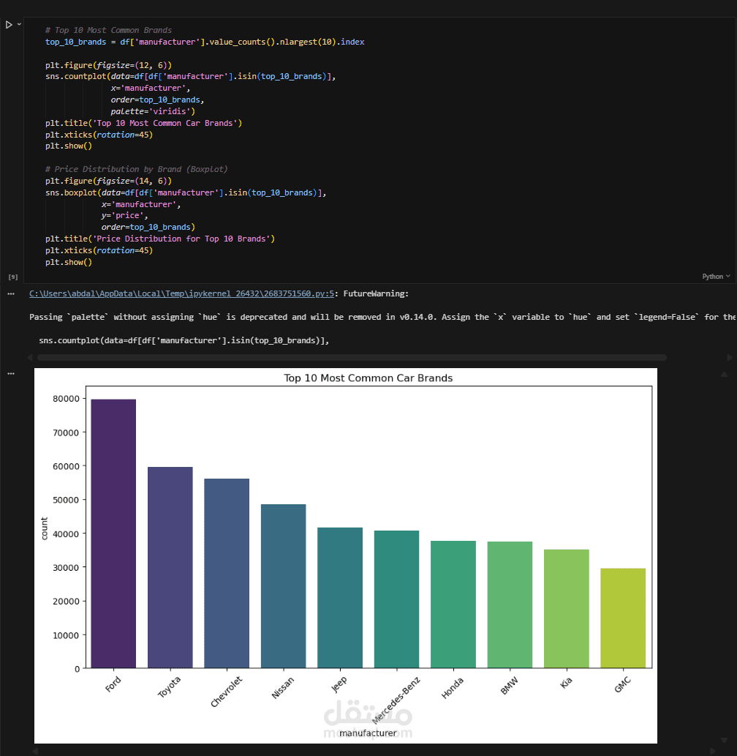737x756 pixels.
Task: Click the chart title 'Top 10 Most Common Car Brands'
Action: click(368, 378)
